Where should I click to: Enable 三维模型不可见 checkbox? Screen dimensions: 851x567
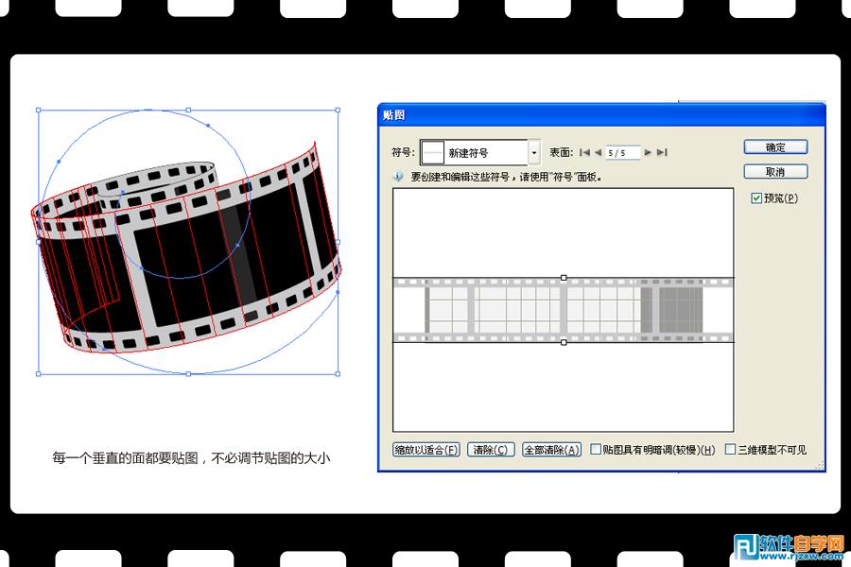pyautogui.click(x=731, y=449)
